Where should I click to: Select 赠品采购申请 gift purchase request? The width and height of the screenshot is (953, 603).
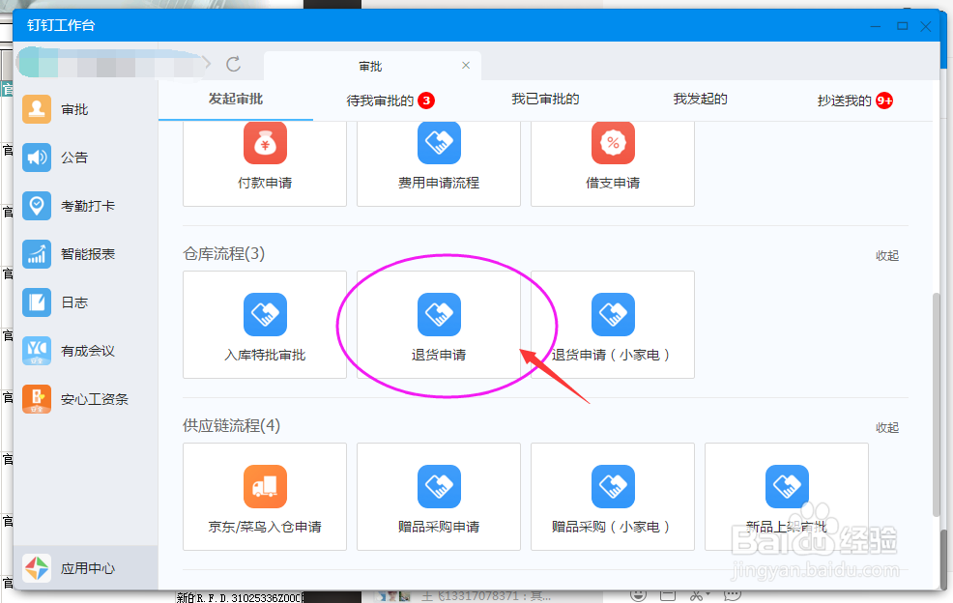pos(438,497)
